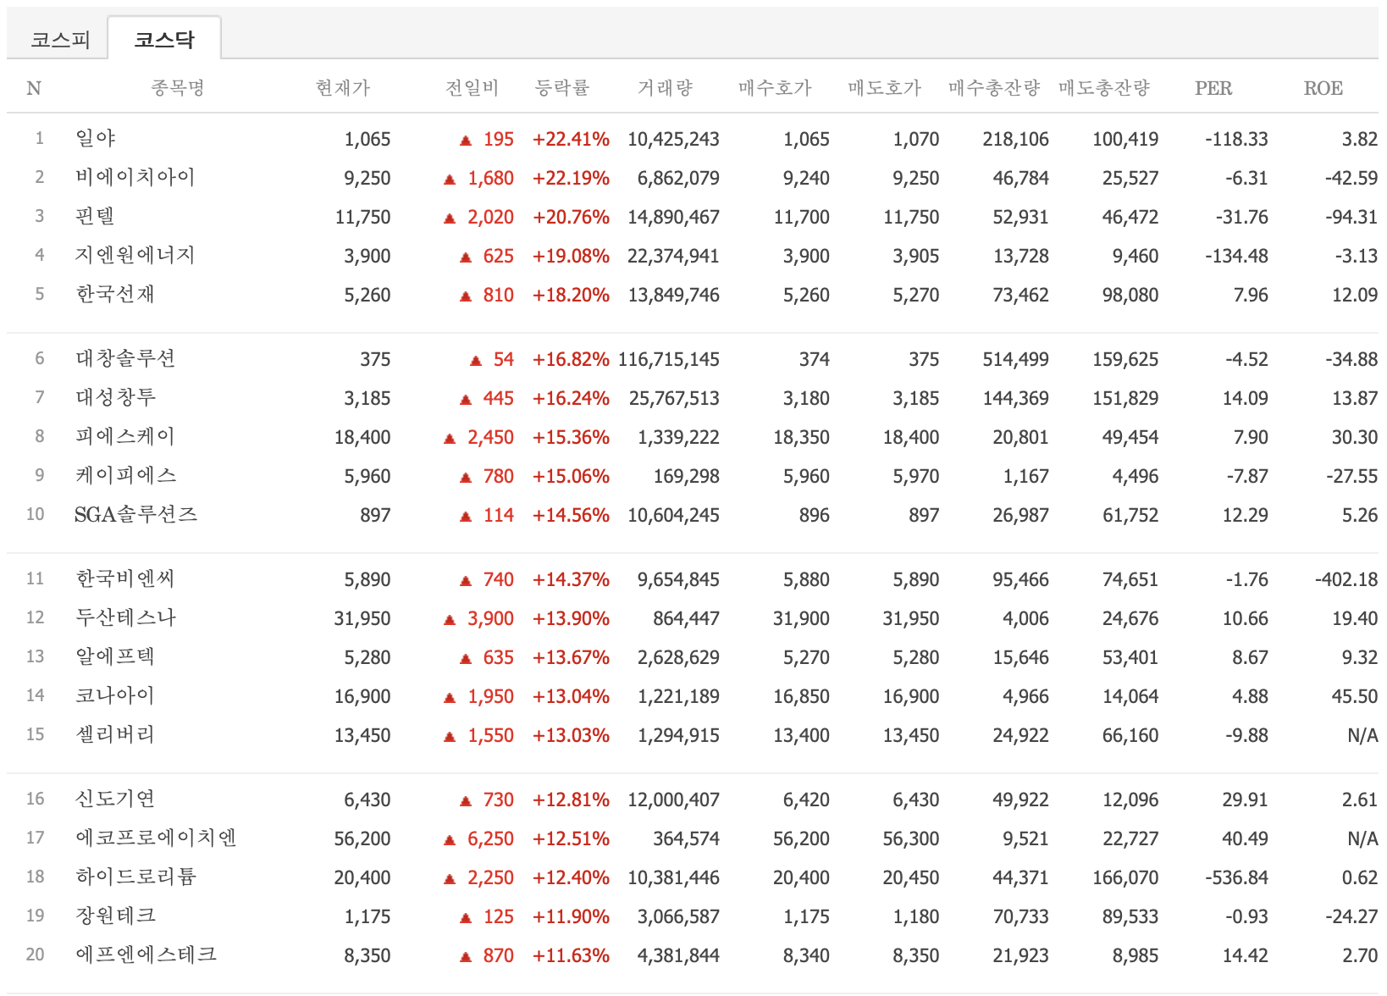1387x996 pixels.
Task: Select the 코스닥 tab
Action: point(164,39)
